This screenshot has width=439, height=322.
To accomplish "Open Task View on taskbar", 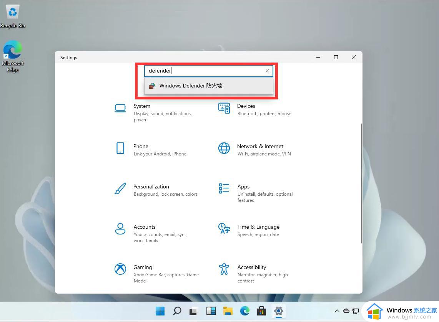I will click(194, 311).
